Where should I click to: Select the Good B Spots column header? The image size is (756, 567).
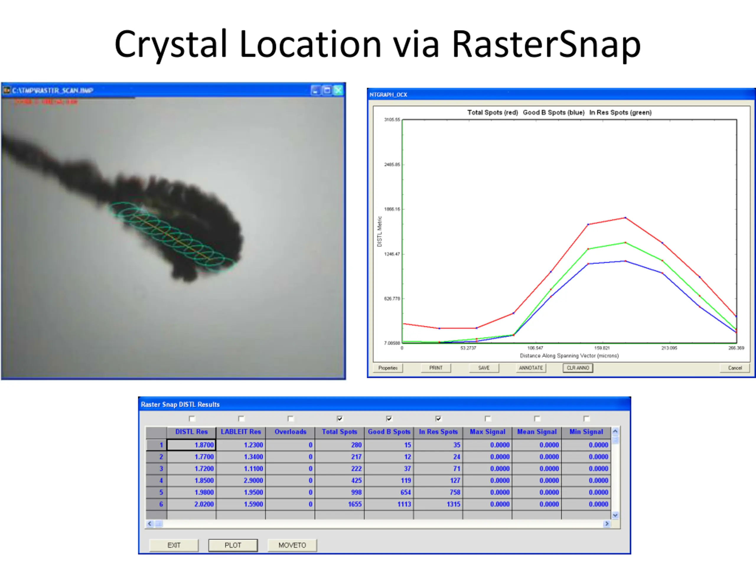389,432
